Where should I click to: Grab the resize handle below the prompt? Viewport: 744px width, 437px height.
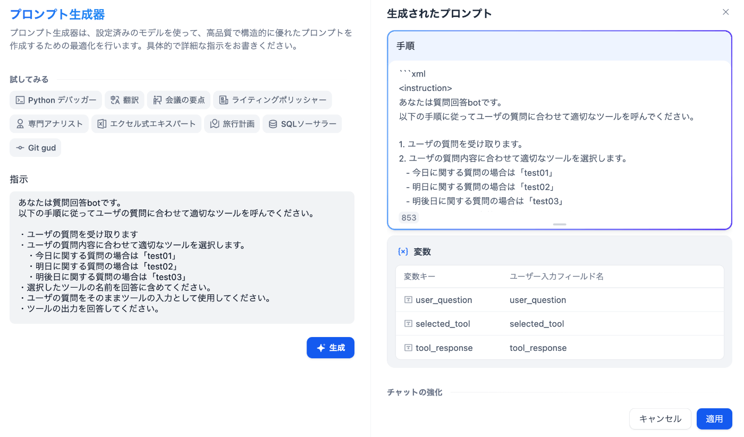[560, 224]
